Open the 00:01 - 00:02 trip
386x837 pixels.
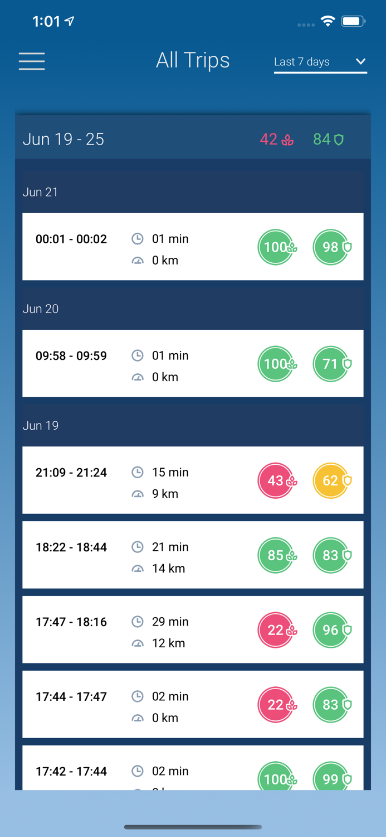[x=71, y=239]
